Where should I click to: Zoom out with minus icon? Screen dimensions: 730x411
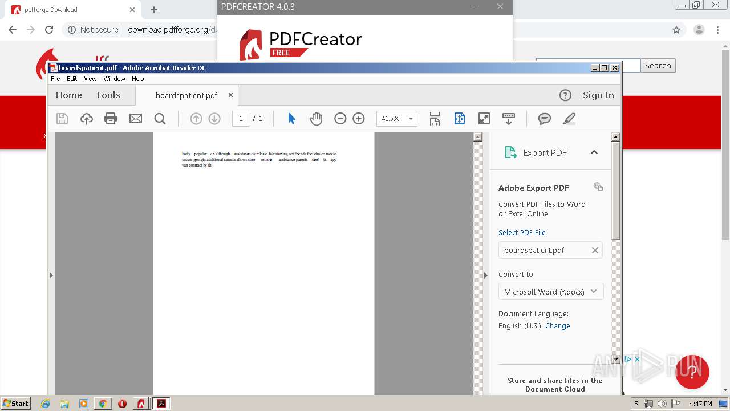point(340,119)
